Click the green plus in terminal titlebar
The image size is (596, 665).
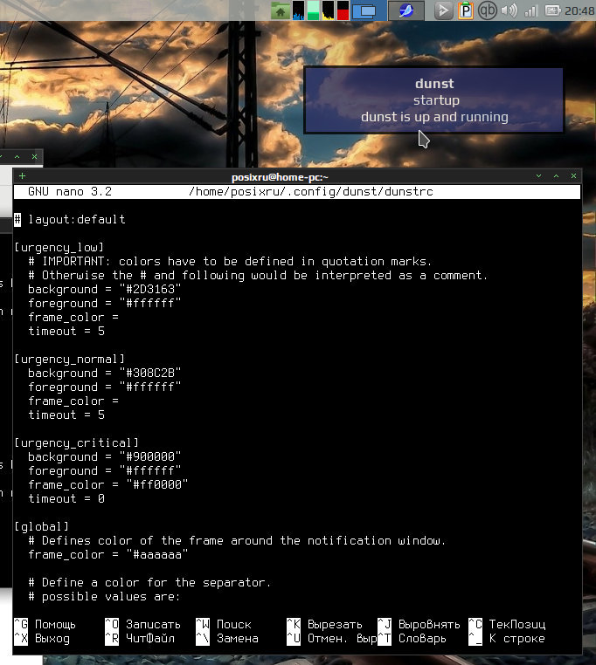[x=23, y=175]
